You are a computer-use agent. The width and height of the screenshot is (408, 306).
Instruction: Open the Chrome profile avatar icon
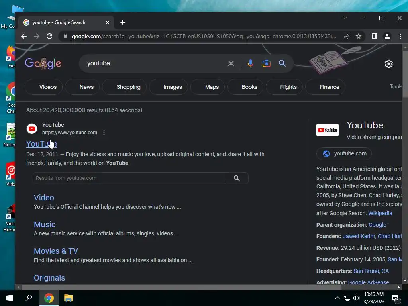[x=387, y=36]
